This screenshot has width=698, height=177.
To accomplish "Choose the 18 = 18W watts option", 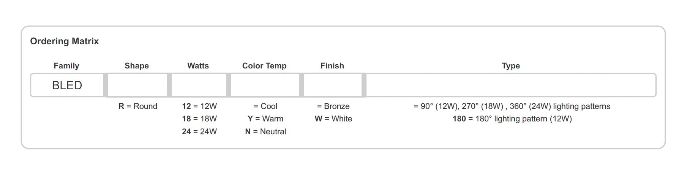I will [x=199, y=119].
